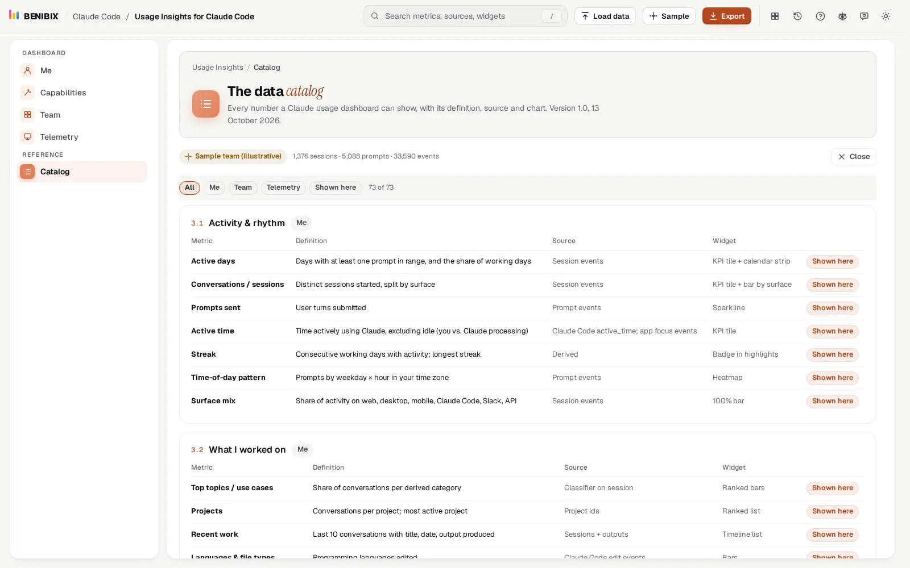Click the balance scales icon
Image resolution: width=910 pixels, height=568 pixels.
pyautogui.click(x=842, y=16)
